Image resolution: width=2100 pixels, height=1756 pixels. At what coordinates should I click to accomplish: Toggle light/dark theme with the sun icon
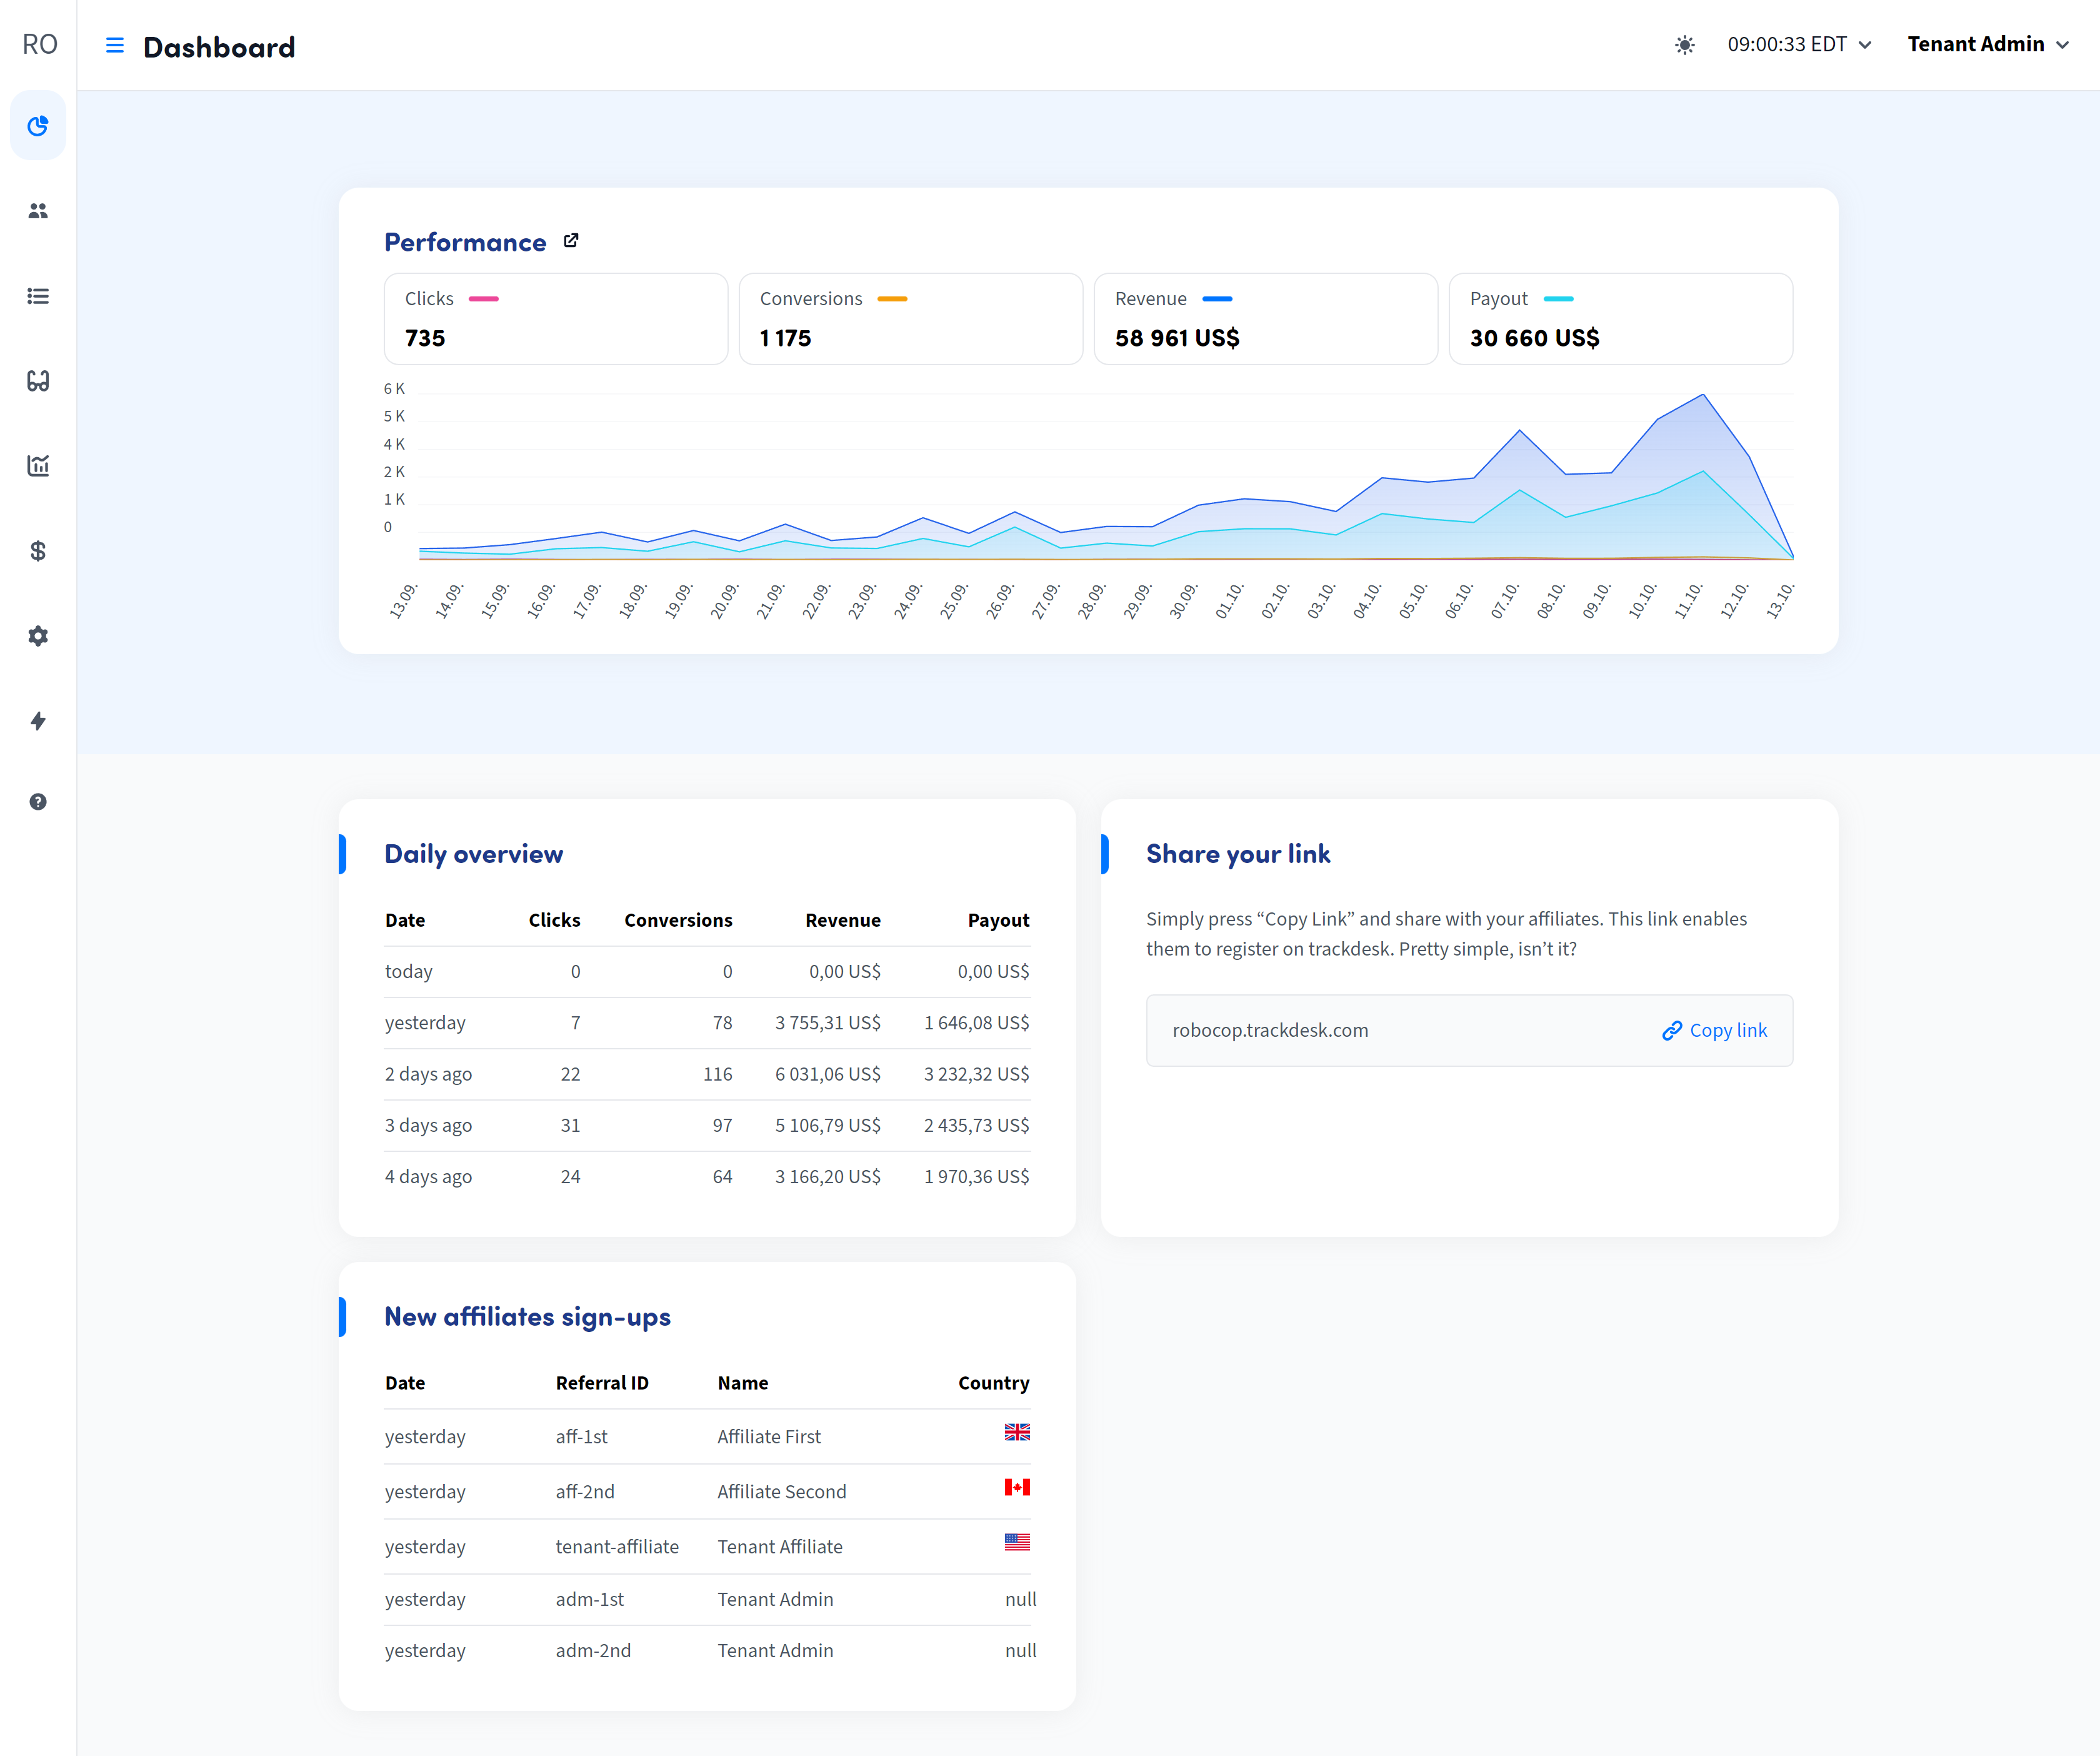click(1684, 45)
